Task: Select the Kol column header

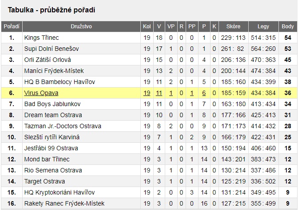Action: [147, 27]
